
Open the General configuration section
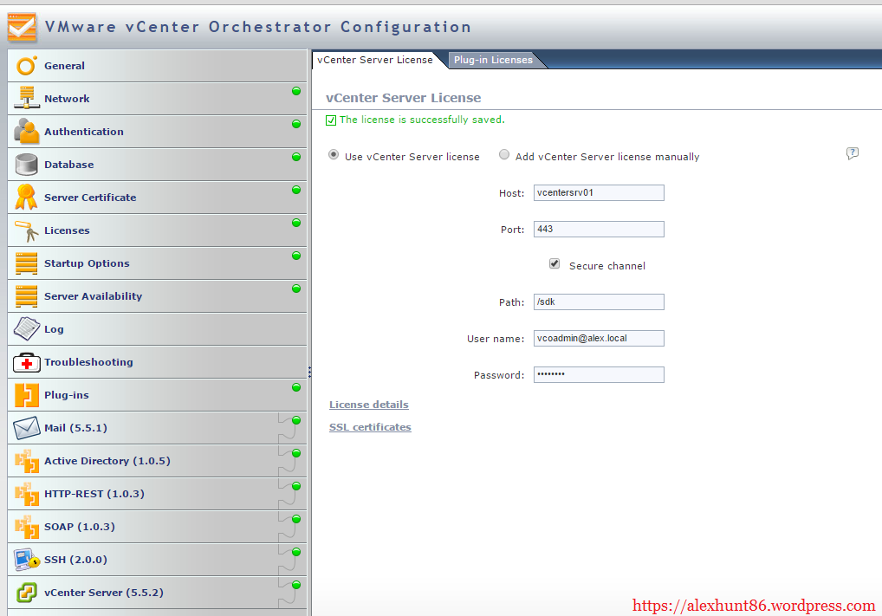coord(157,66)
